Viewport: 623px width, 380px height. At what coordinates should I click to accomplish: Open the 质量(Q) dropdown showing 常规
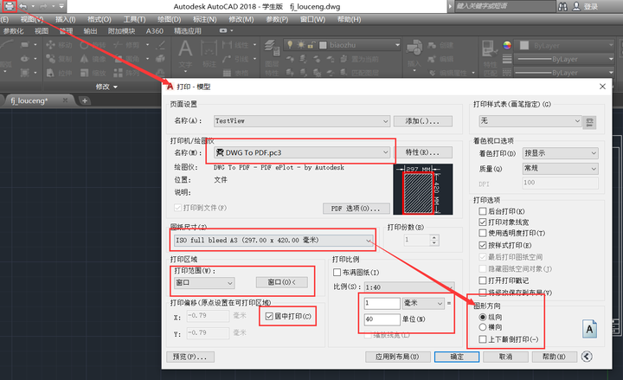560,169
